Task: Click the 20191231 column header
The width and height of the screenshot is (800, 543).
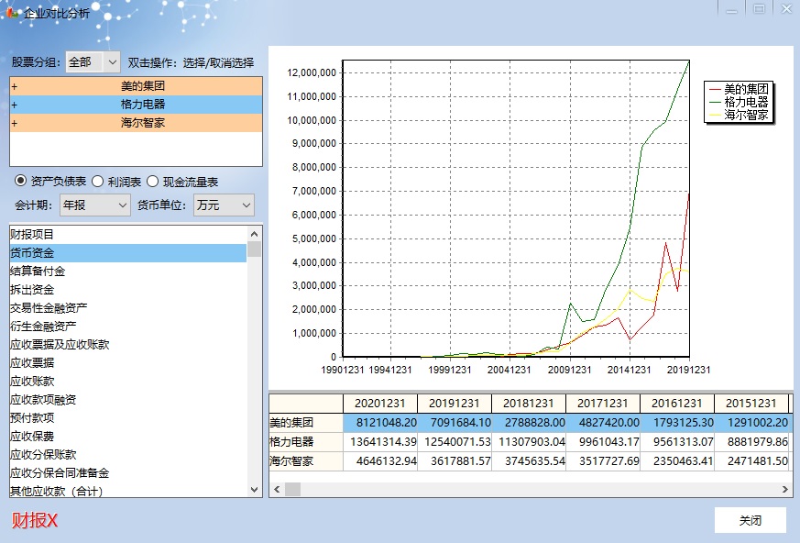Action: [x=454, y=404]
